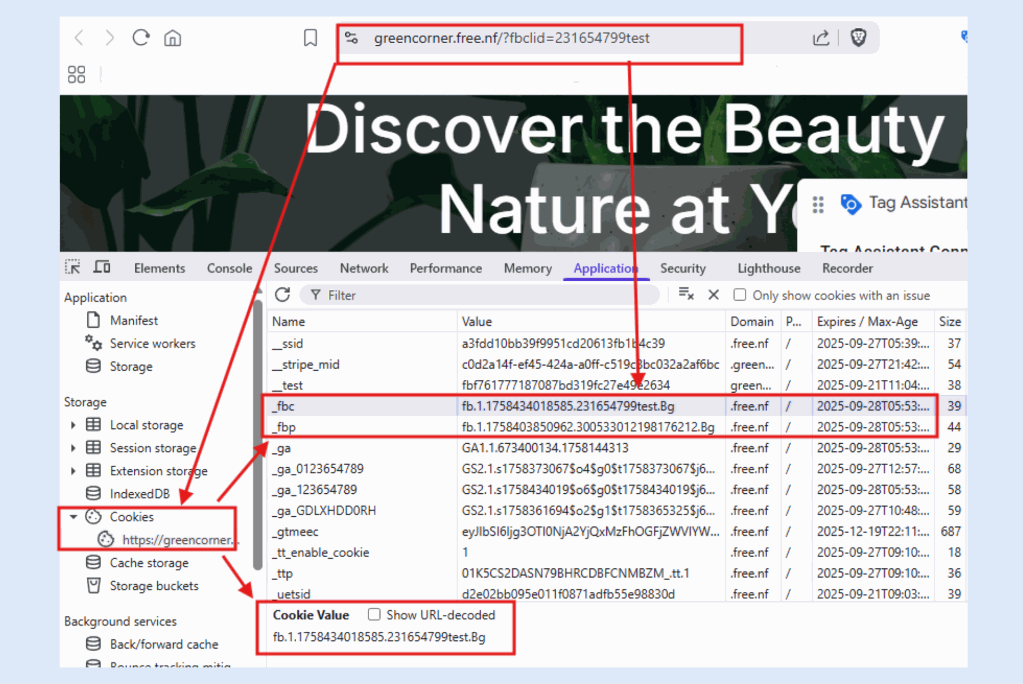Click the bookmark icon beside address bar
The image size is (1023, 684).
310,38
